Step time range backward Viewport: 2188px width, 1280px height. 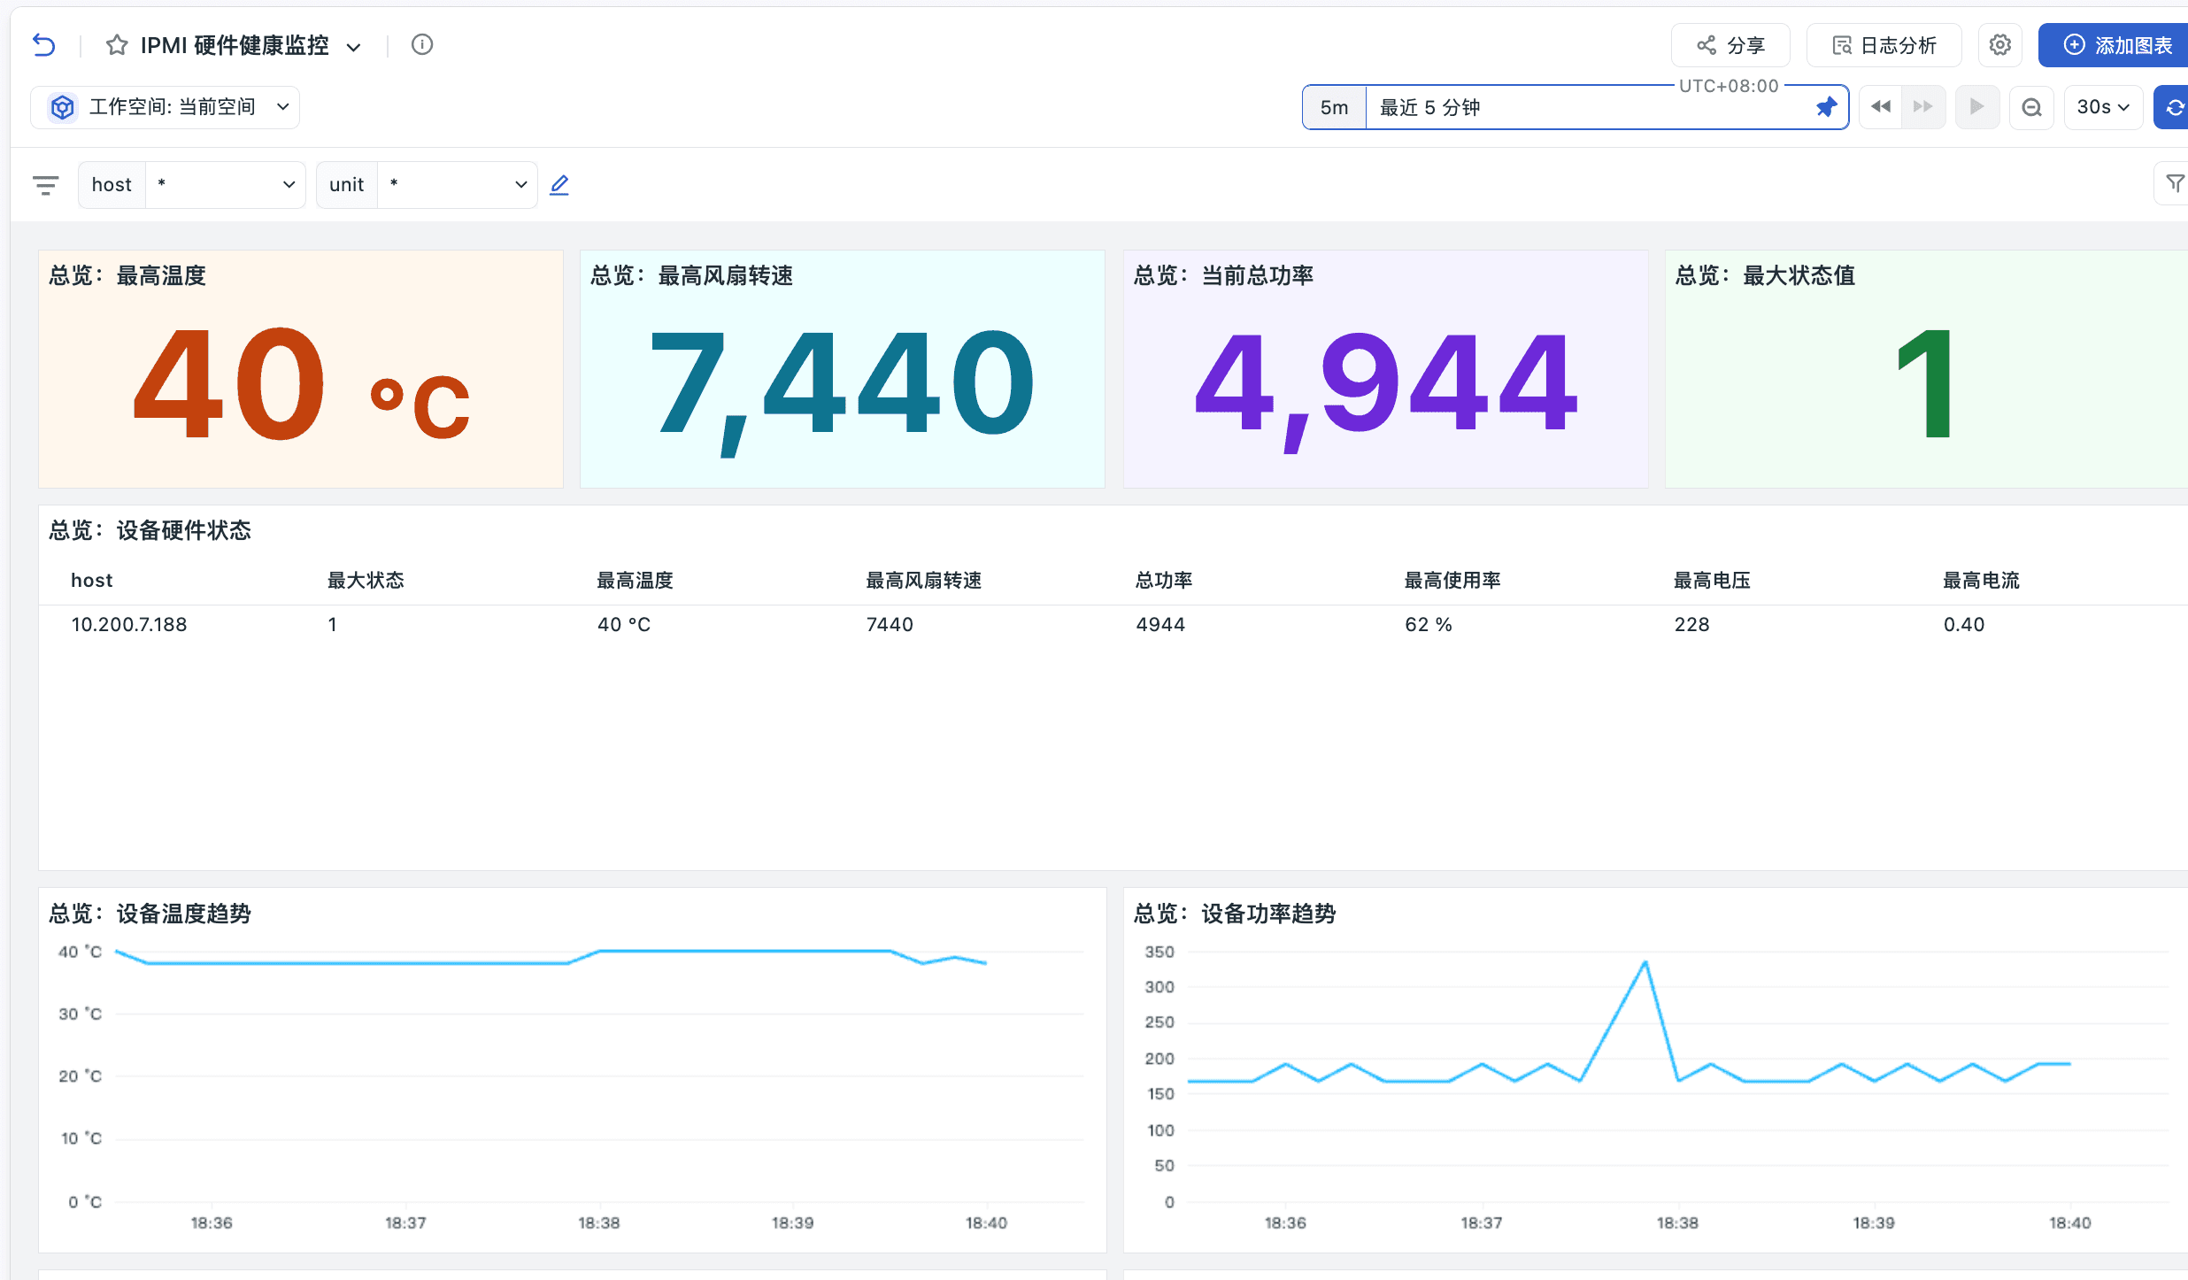(1880, 107)
